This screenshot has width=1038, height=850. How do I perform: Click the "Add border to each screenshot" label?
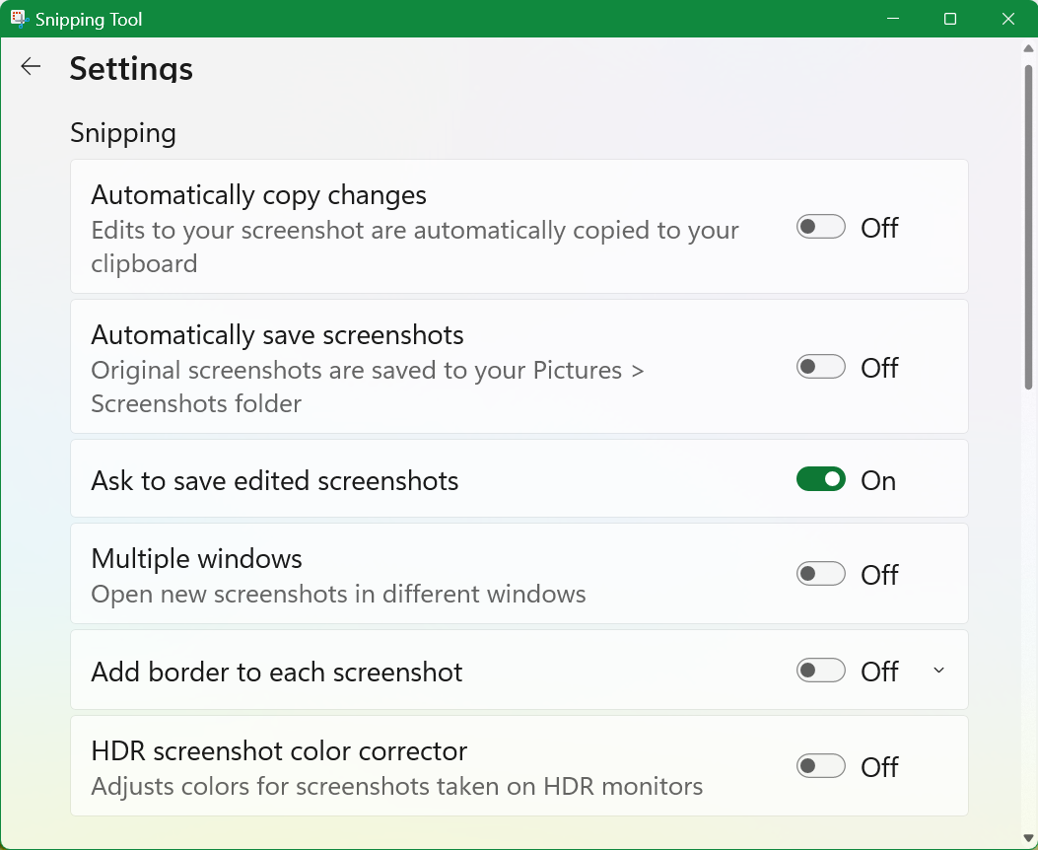pos(277,673)
